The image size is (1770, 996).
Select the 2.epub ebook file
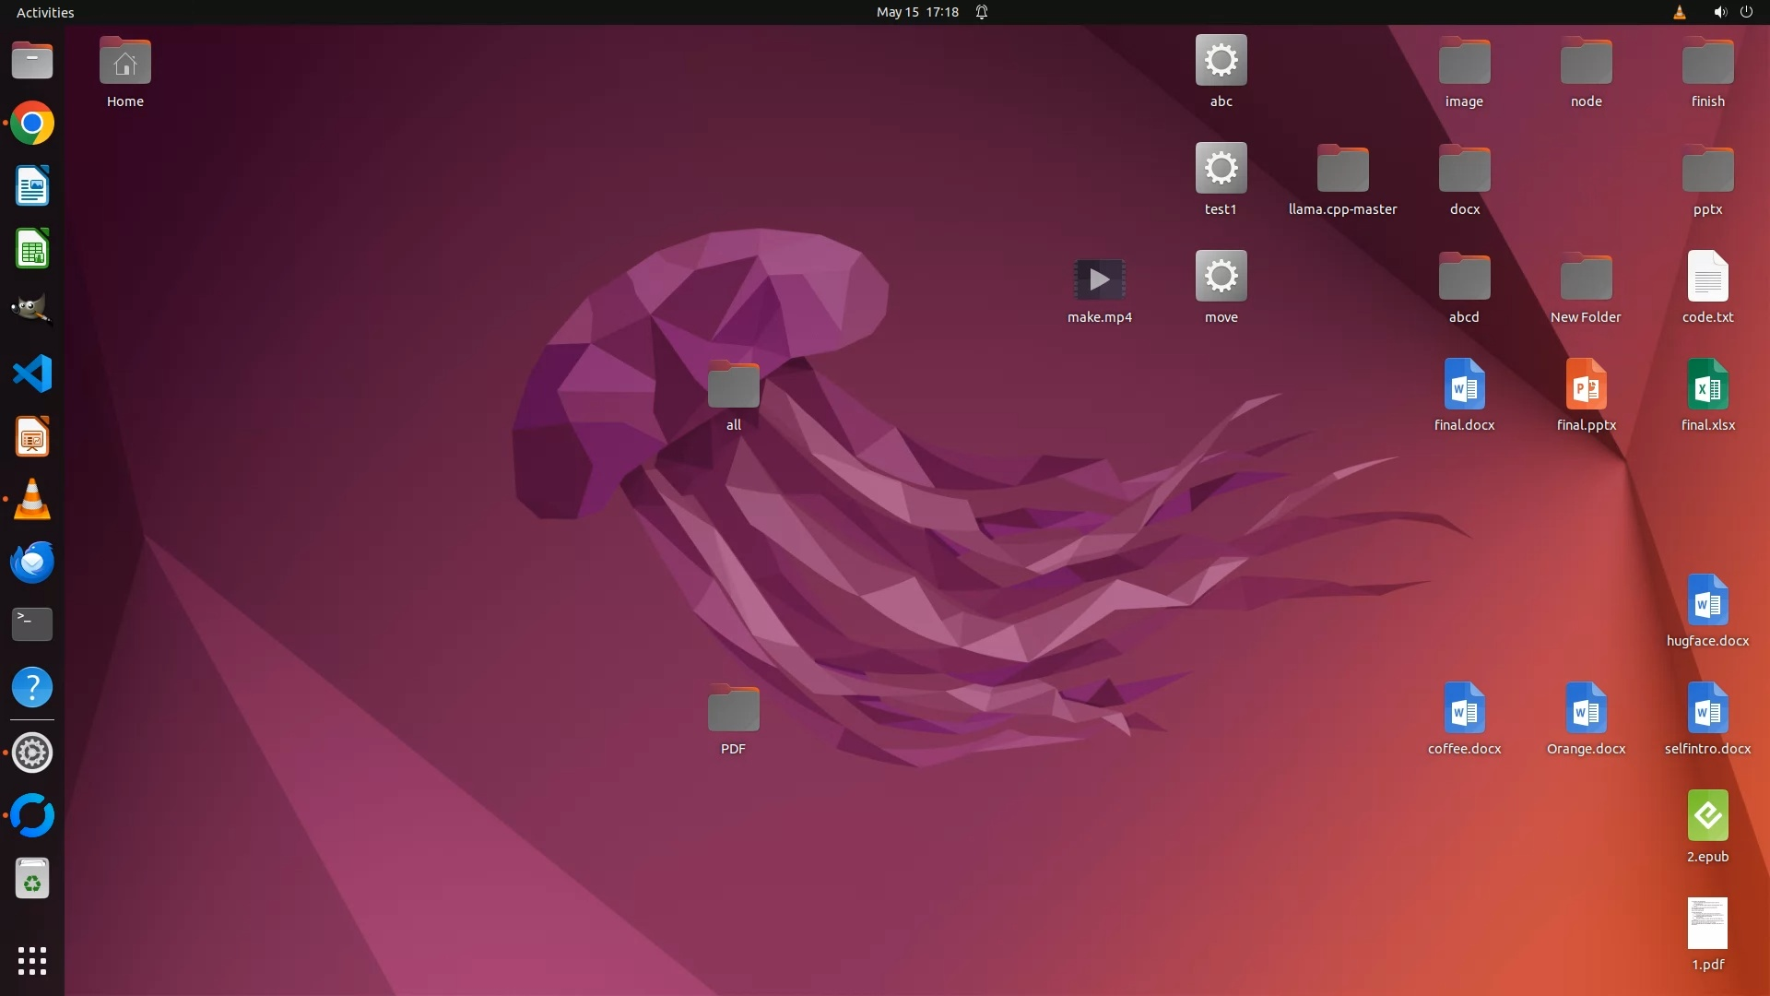1707,816
